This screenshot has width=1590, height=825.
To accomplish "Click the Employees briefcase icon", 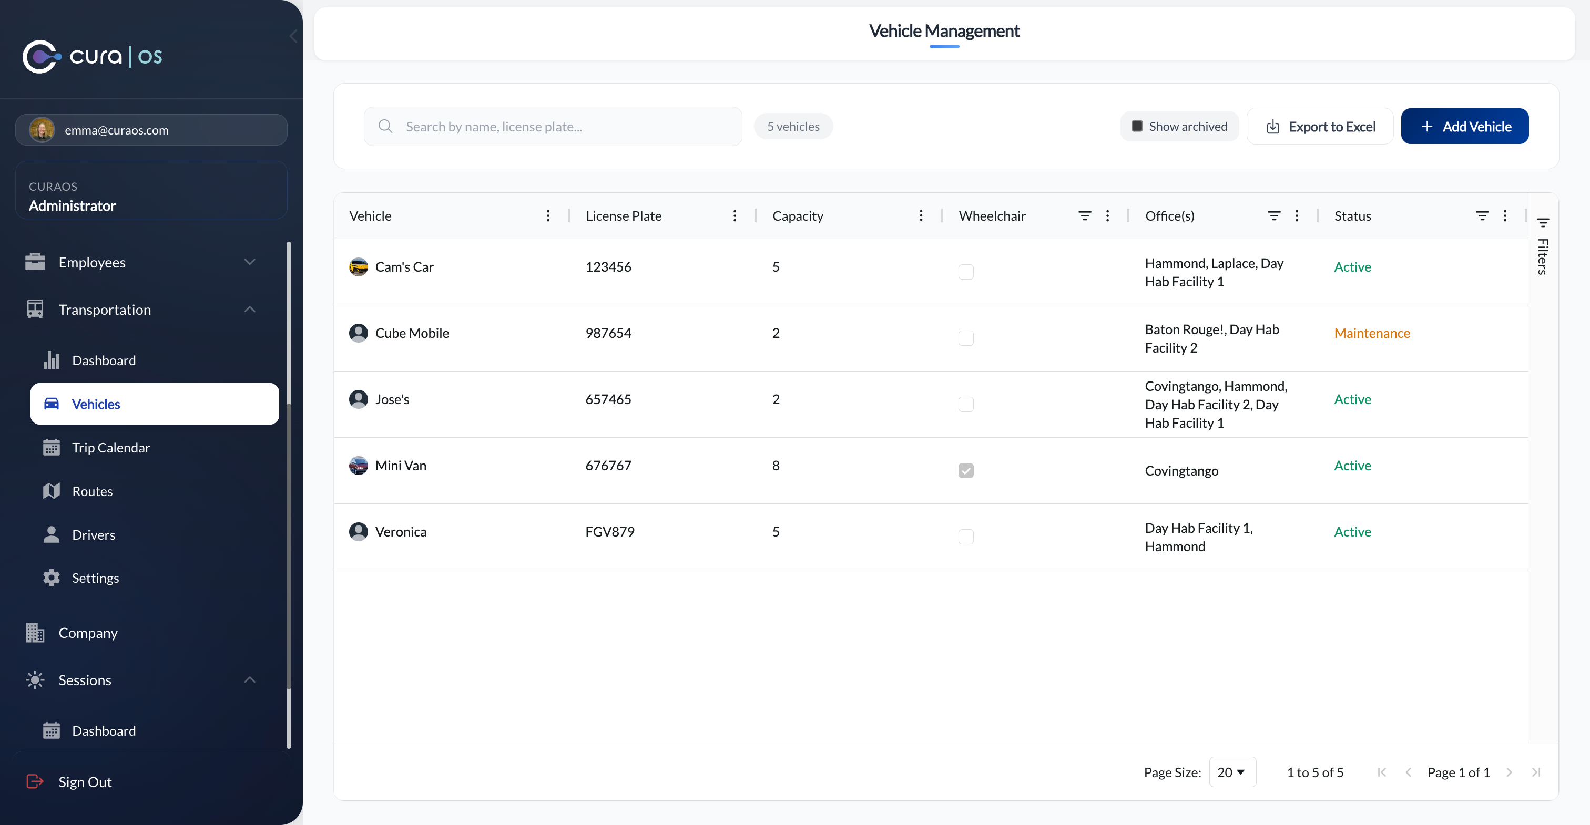I will [35, 262].
